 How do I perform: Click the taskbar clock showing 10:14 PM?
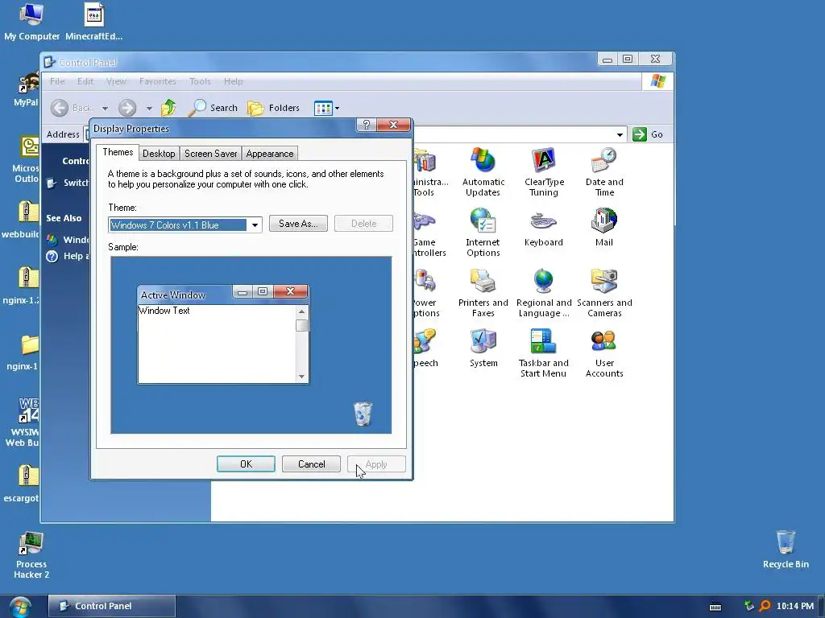pos(795,606)
